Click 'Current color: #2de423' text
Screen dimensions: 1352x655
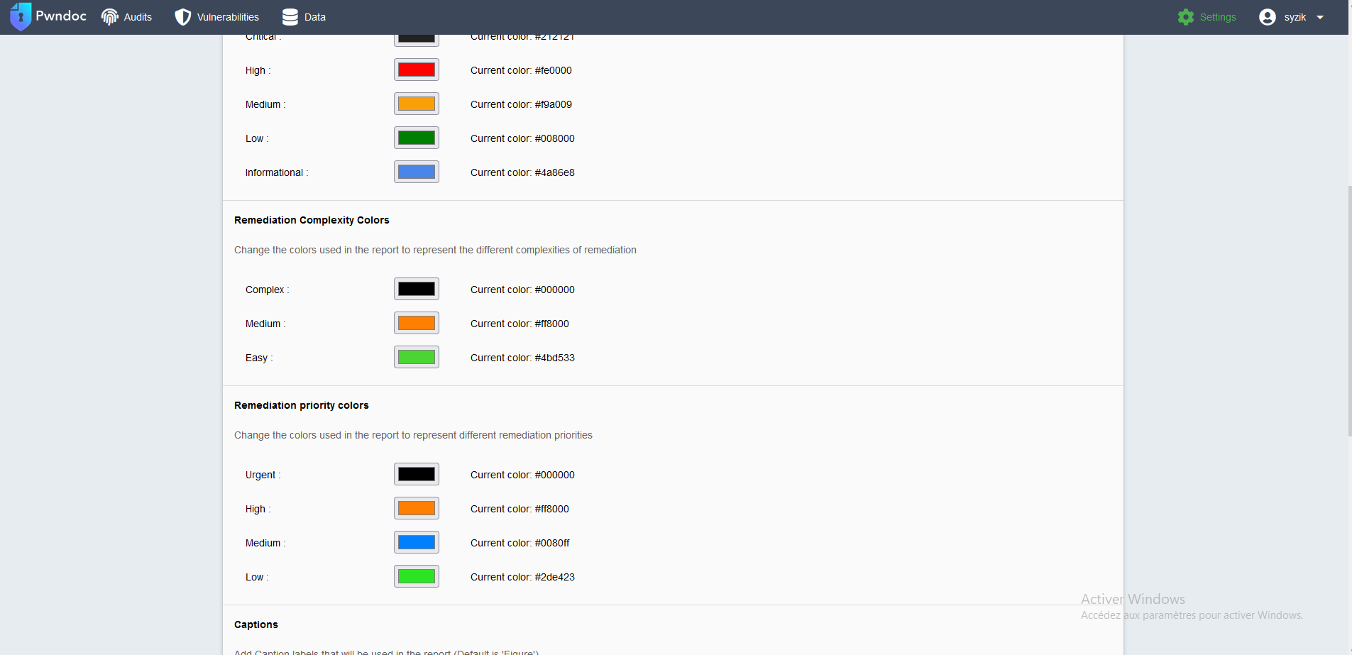click(522, 577)
